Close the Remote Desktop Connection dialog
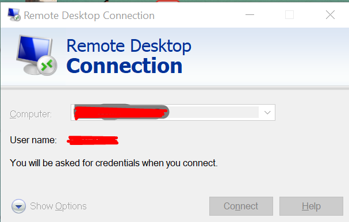Screen dimensions: 349x222 click(x=330, y=15)
